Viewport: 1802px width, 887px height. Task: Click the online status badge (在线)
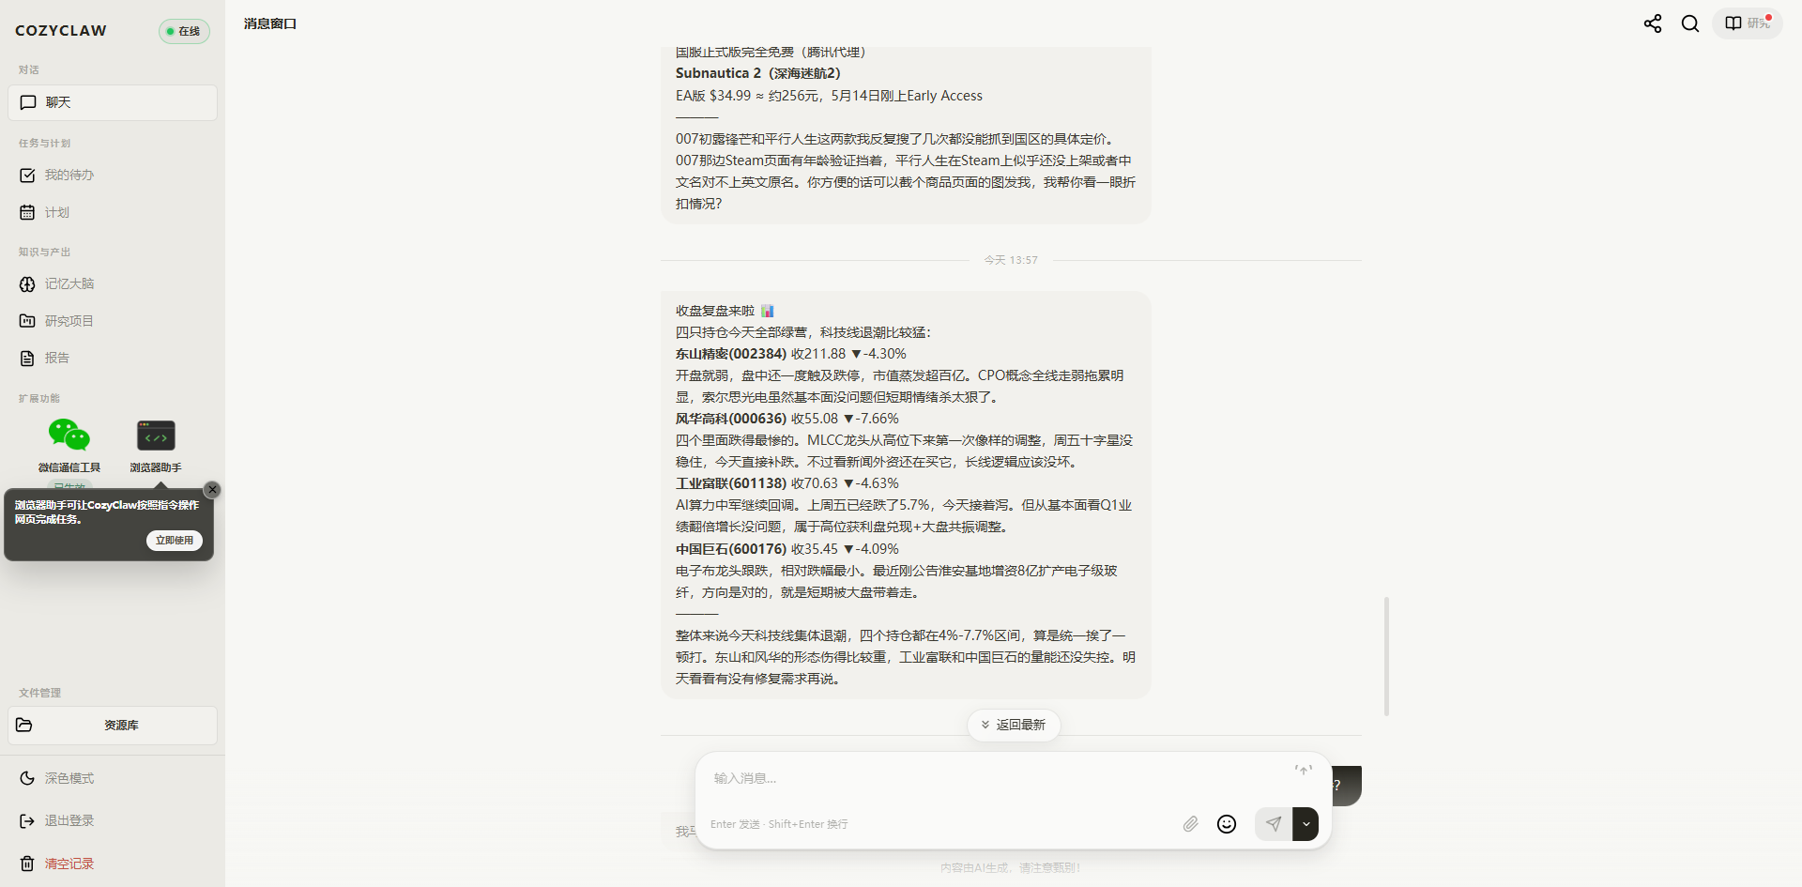[184, 31]
